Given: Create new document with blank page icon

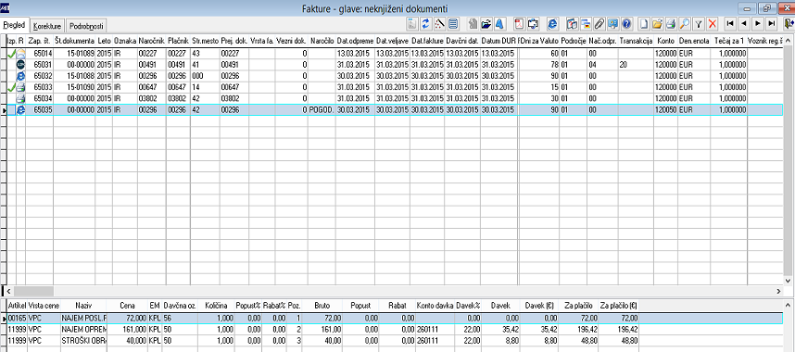Looking at the screenshot, I should point(644,23).
